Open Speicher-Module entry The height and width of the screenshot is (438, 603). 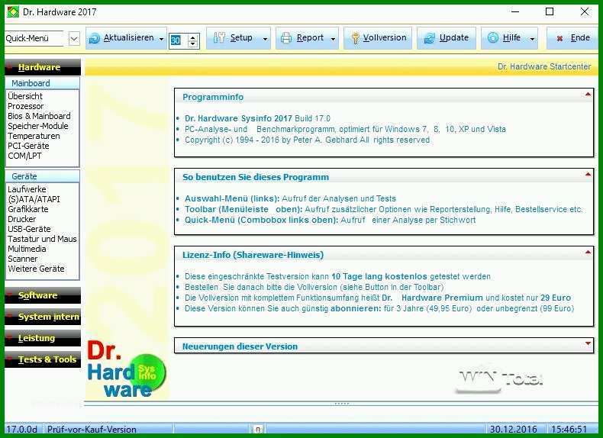point(37,126)
